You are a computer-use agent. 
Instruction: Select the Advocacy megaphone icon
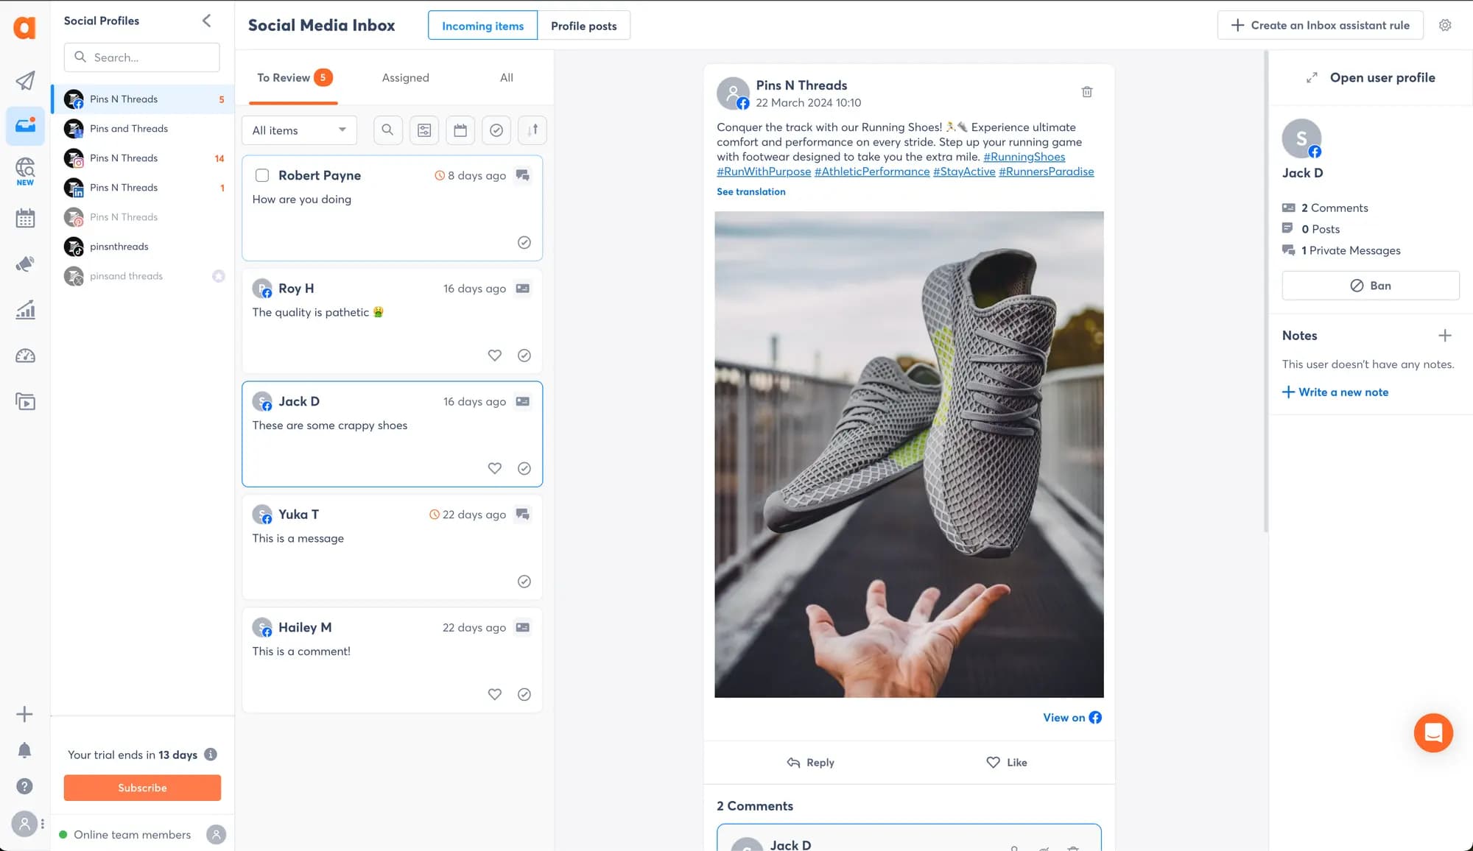(25, 264)
